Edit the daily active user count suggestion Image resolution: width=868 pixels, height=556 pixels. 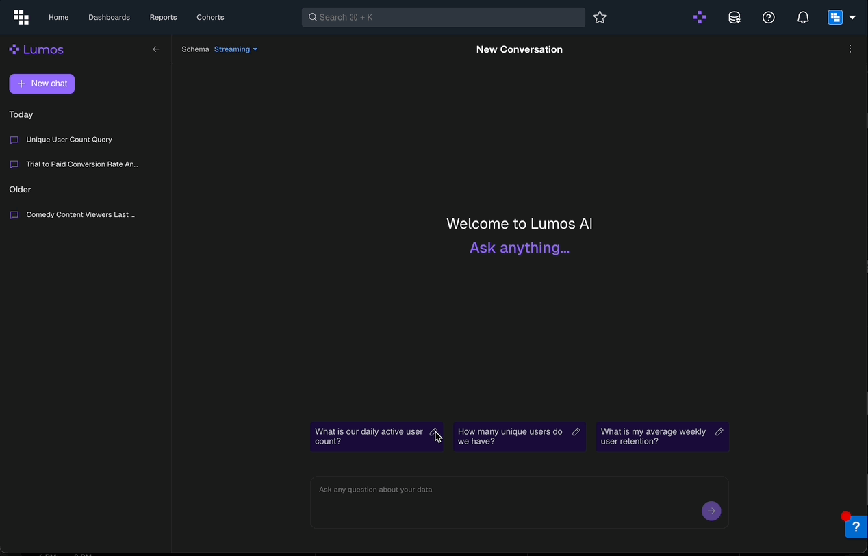coord(433,432)
